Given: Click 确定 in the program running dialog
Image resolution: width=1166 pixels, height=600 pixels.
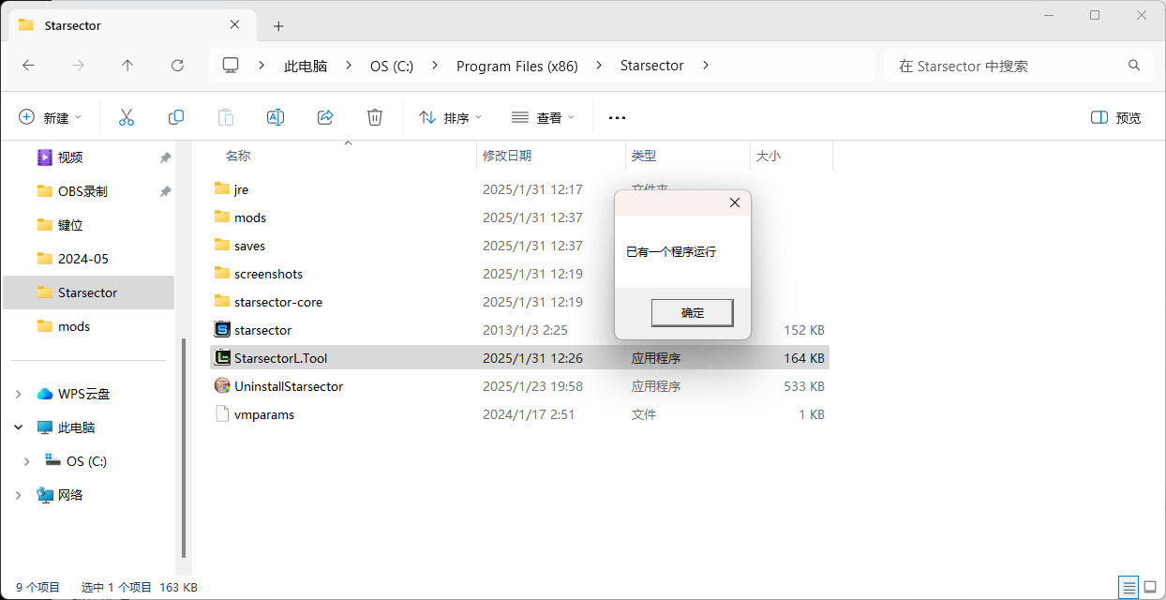Looking at the screenshot, I should coord(692,312).
